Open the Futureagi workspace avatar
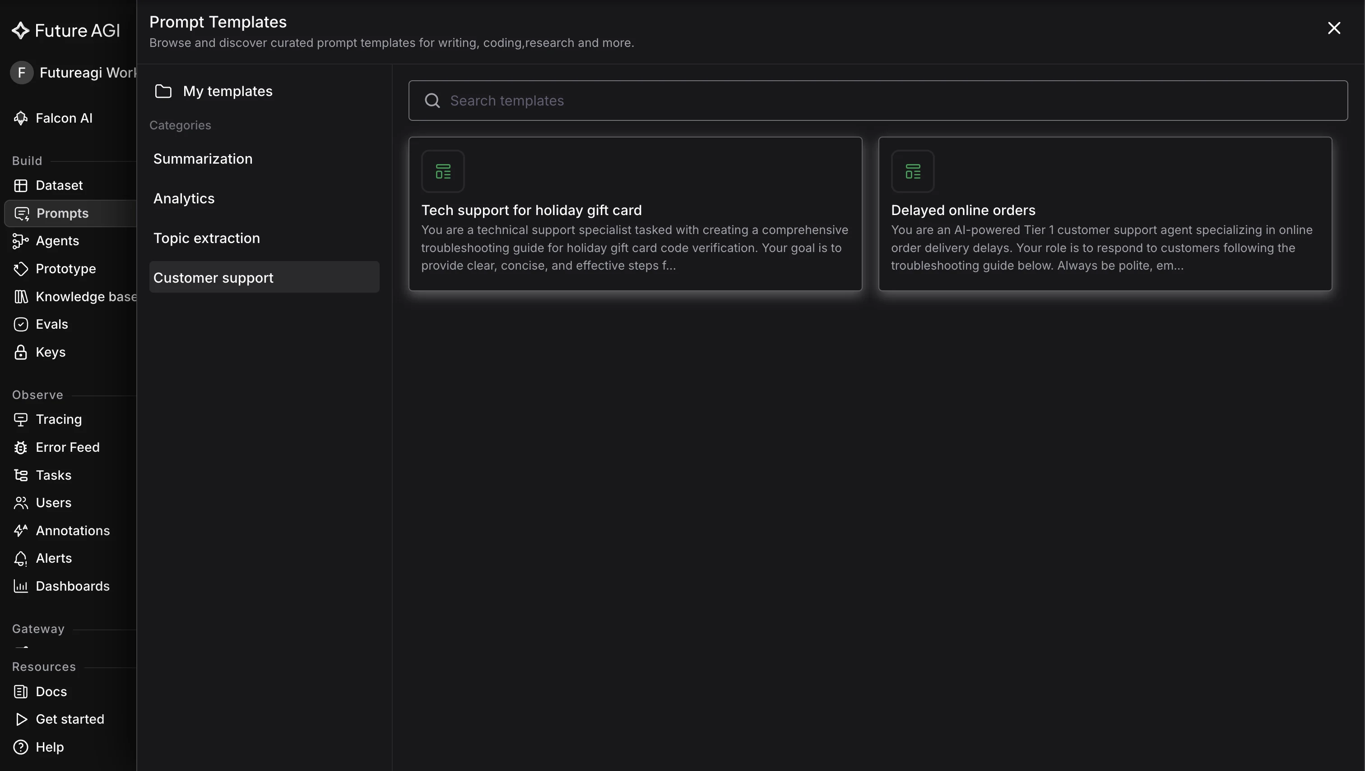 (x=22, y=73)
